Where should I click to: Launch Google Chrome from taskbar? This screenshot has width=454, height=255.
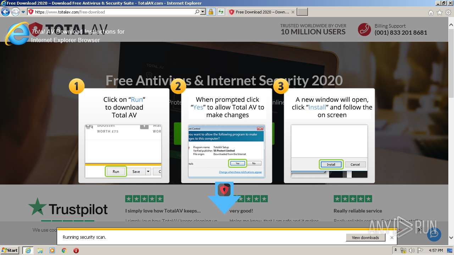click(64, 250)
